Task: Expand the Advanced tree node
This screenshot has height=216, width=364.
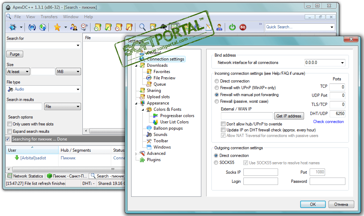Action: (136, 153)
